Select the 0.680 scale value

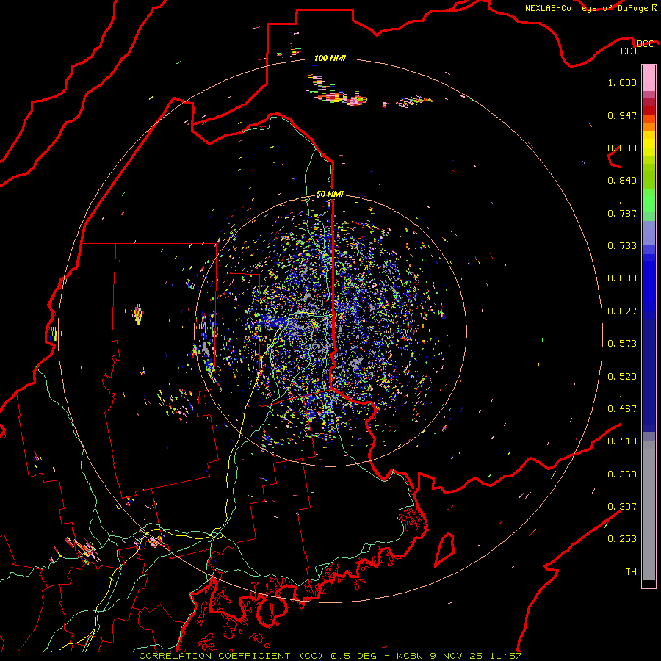[622, 278]
